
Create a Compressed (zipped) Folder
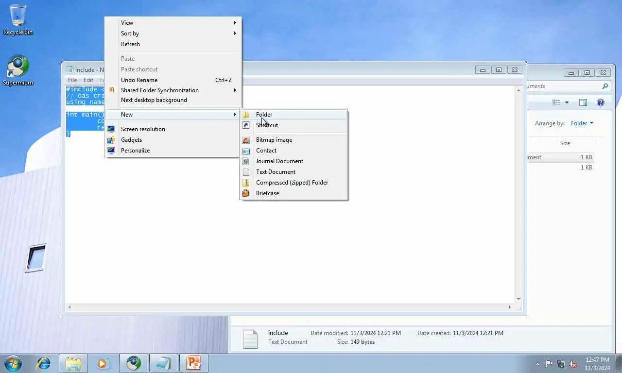[x=294, y=183]
